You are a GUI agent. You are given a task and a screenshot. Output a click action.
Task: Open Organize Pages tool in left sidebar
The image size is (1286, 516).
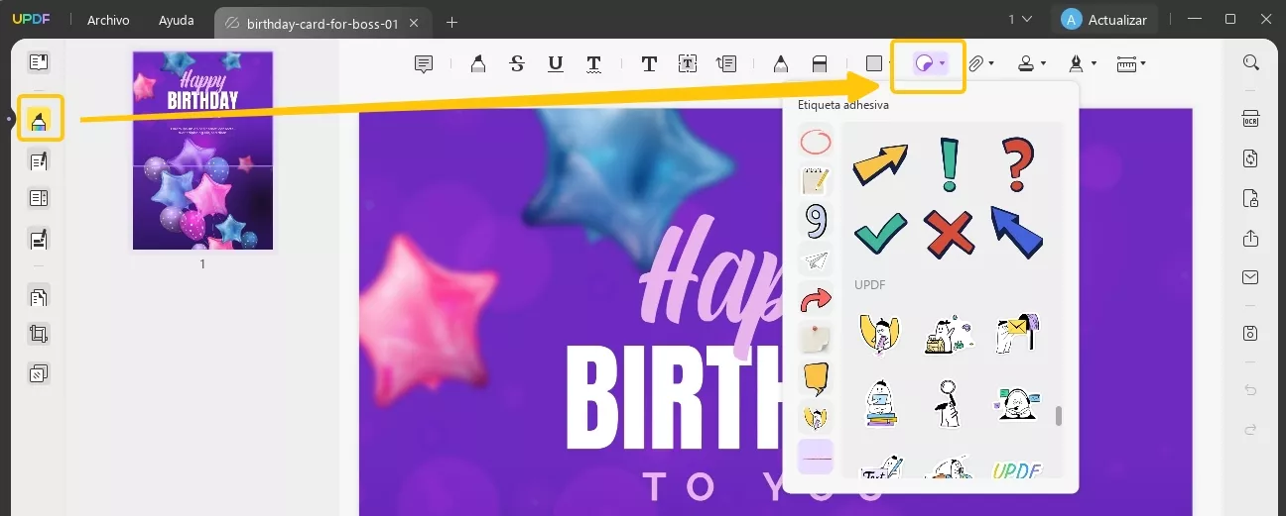39,297
